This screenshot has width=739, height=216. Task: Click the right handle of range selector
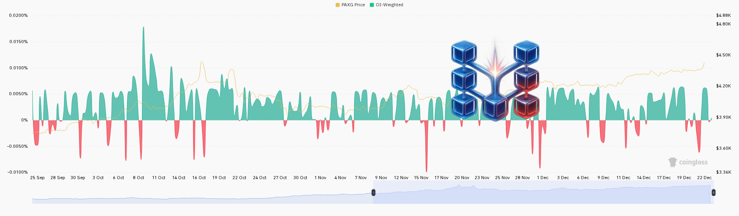coord(713,192)
